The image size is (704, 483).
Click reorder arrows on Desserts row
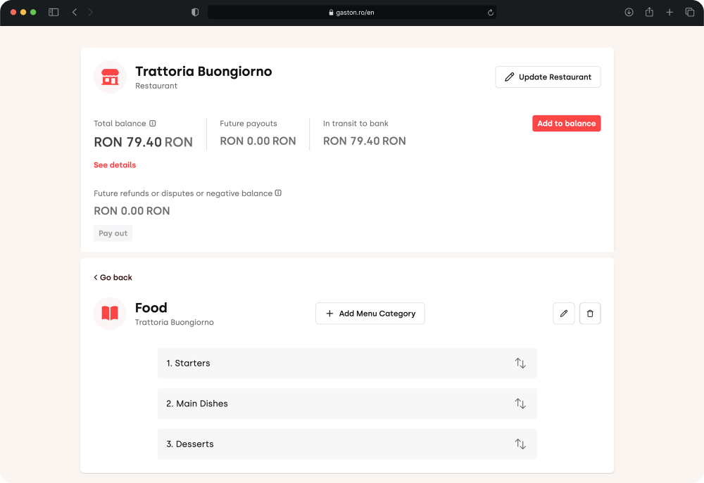(520, 444)
